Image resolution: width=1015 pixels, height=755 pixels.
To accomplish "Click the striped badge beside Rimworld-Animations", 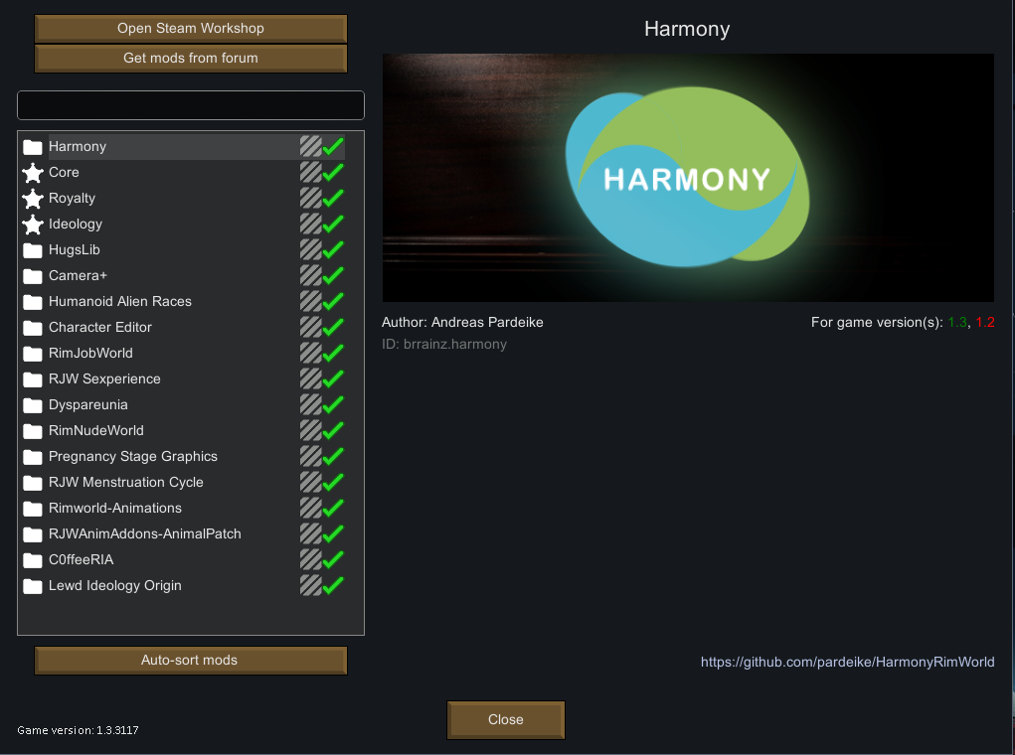I will point(310,508).
